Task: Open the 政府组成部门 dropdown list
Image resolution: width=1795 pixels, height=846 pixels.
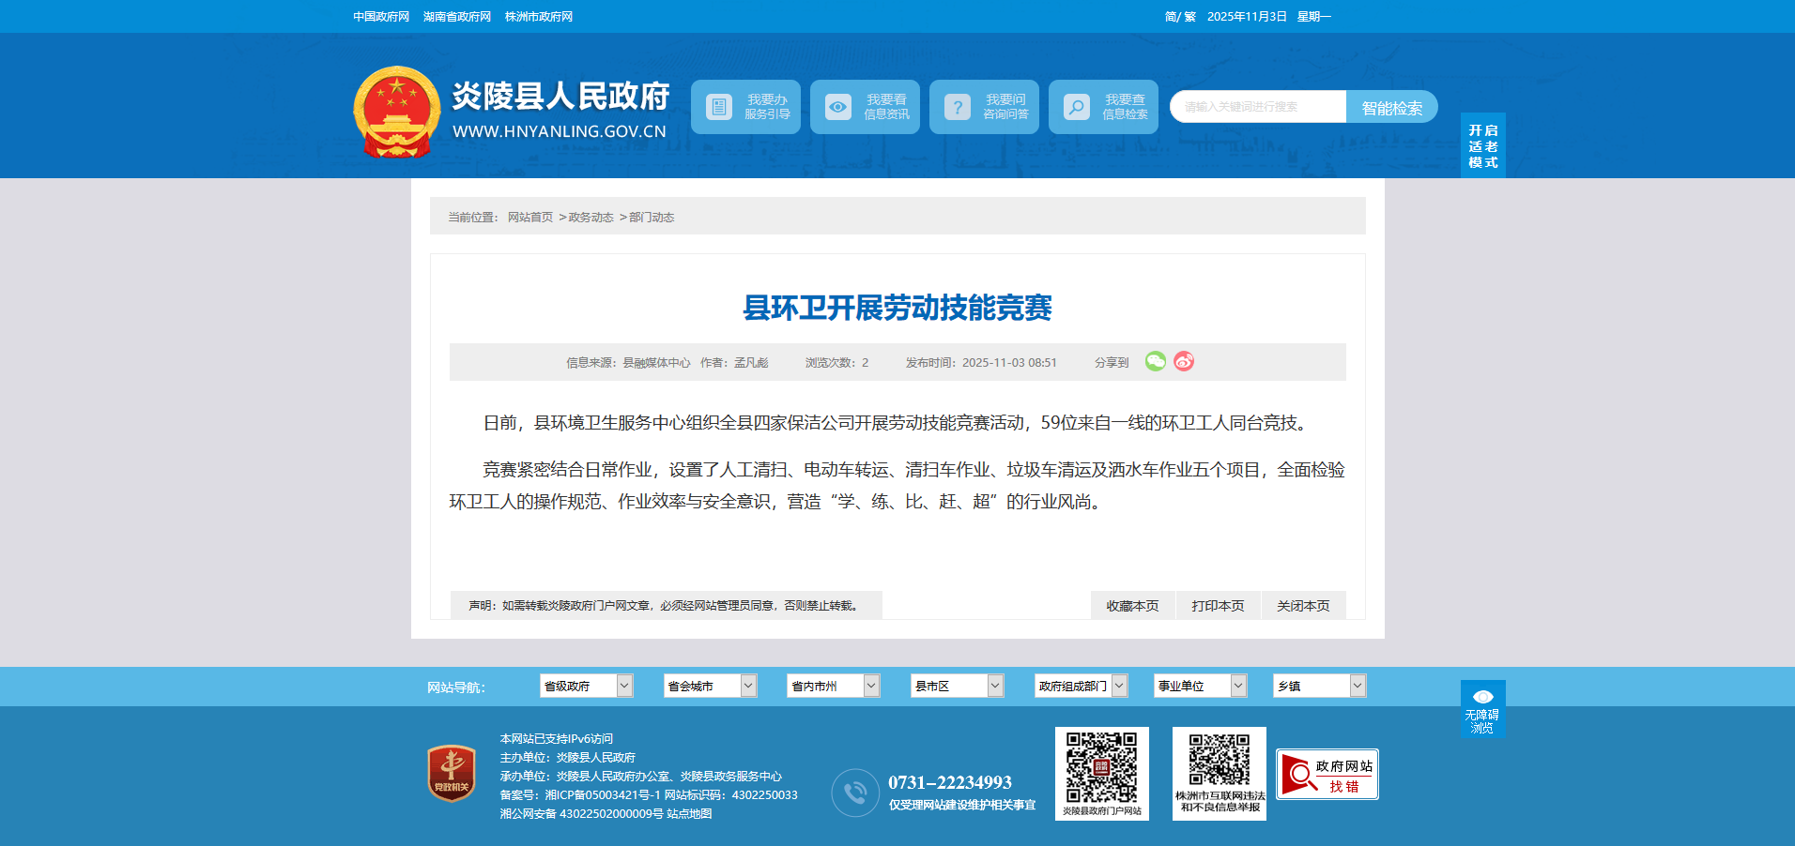Action: (1080, 687)
